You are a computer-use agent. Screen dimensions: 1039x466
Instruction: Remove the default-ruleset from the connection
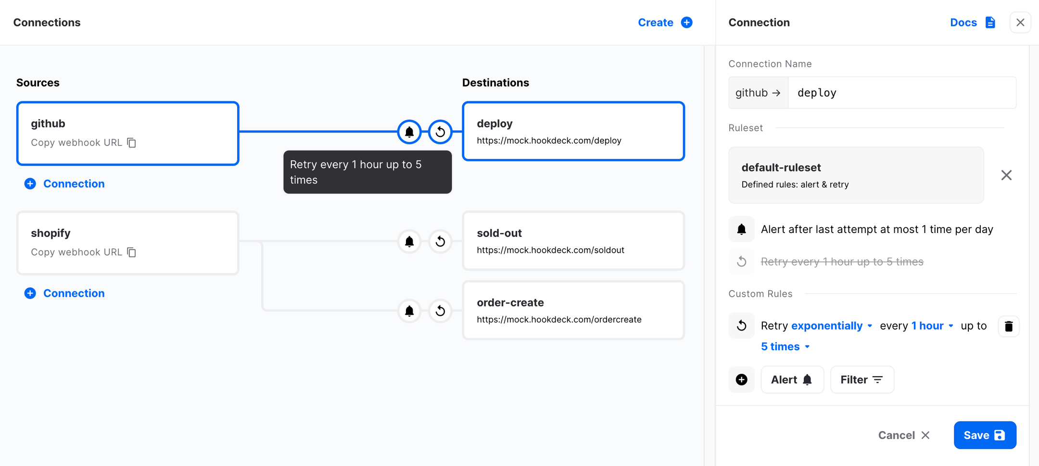pyautogui.click(x=1006, y=175)
